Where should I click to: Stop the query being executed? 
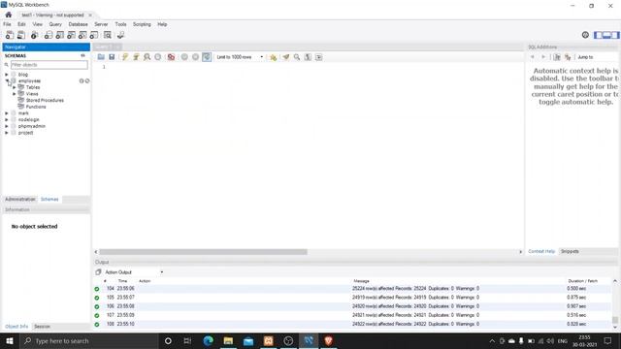158,57
